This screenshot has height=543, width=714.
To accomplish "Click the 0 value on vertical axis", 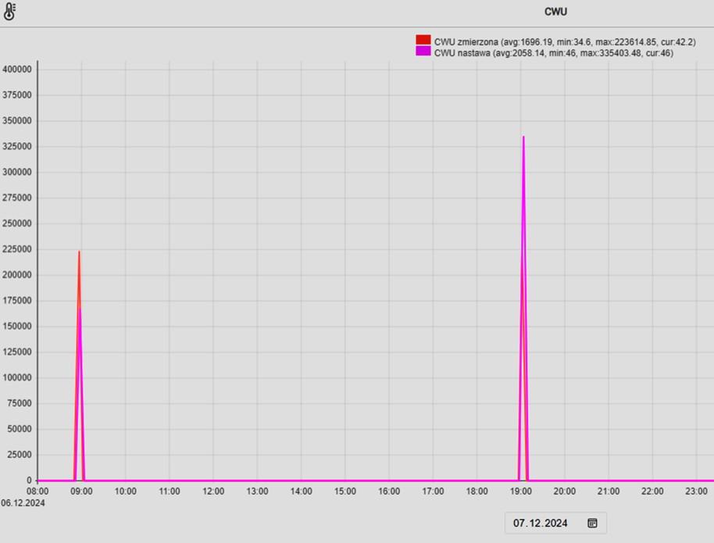I will (29, 480).
